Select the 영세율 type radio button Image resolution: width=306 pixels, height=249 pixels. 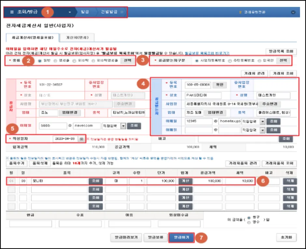pyautogui.click(x=55, y=61)
